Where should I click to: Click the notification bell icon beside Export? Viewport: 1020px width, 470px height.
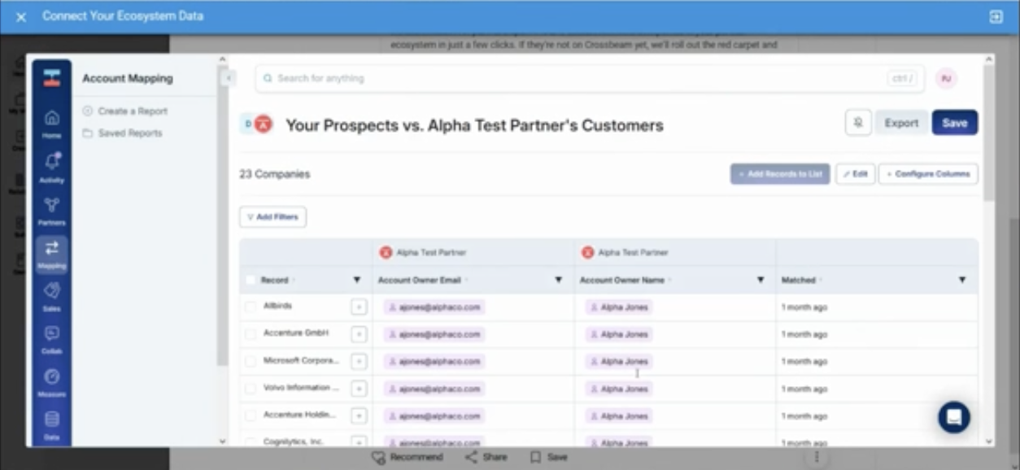click(857, 123)
